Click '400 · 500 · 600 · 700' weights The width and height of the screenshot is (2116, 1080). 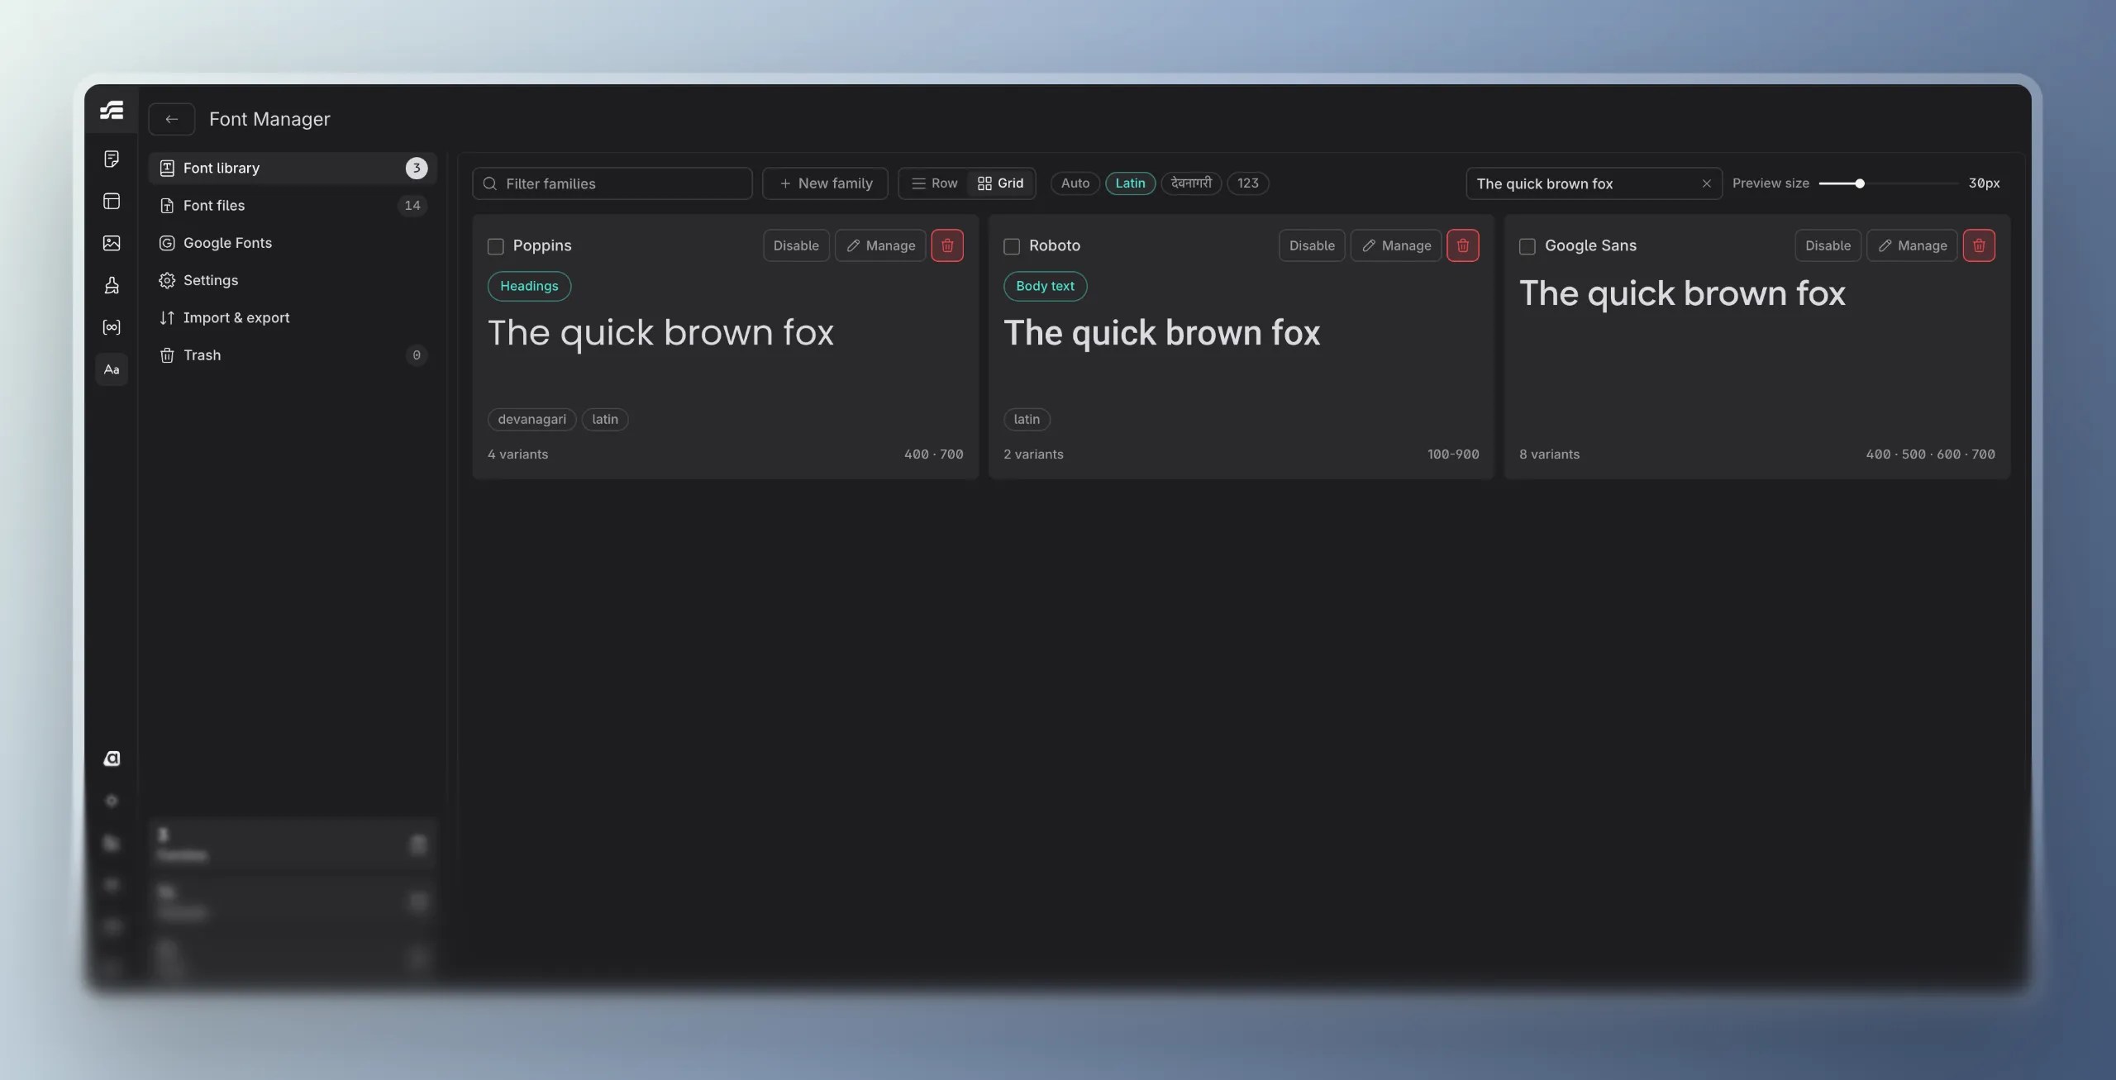[x=1930, y=454]
